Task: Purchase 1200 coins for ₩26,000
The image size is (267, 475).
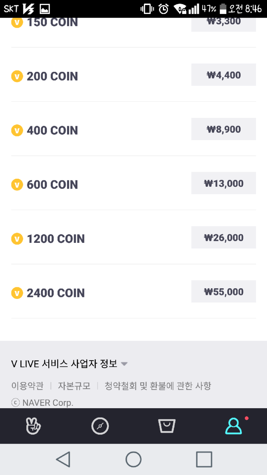Action: coord(224,237)
